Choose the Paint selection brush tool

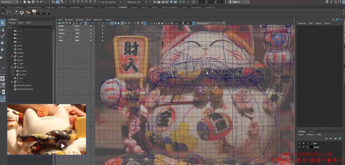click(x=3, y=36)
